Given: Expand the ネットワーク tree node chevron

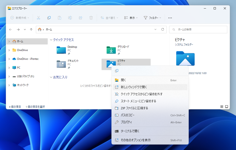Looking at the screenshot, I should coord(9,85).
